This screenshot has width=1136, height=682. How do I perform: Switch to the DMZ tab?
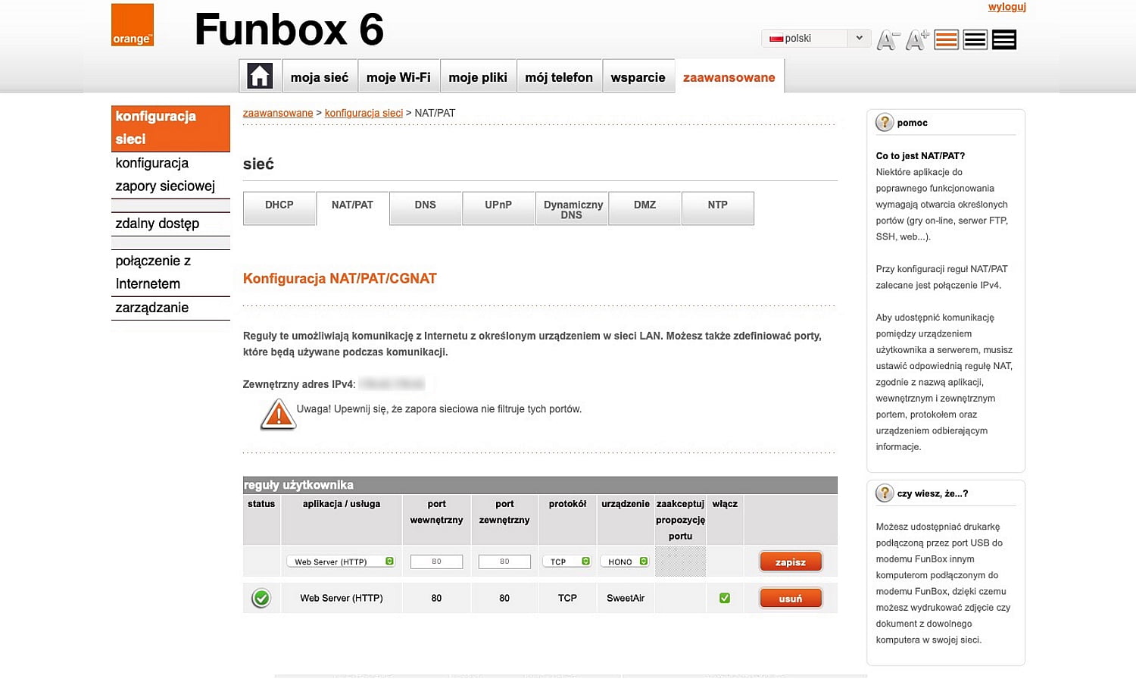[644, 208]
